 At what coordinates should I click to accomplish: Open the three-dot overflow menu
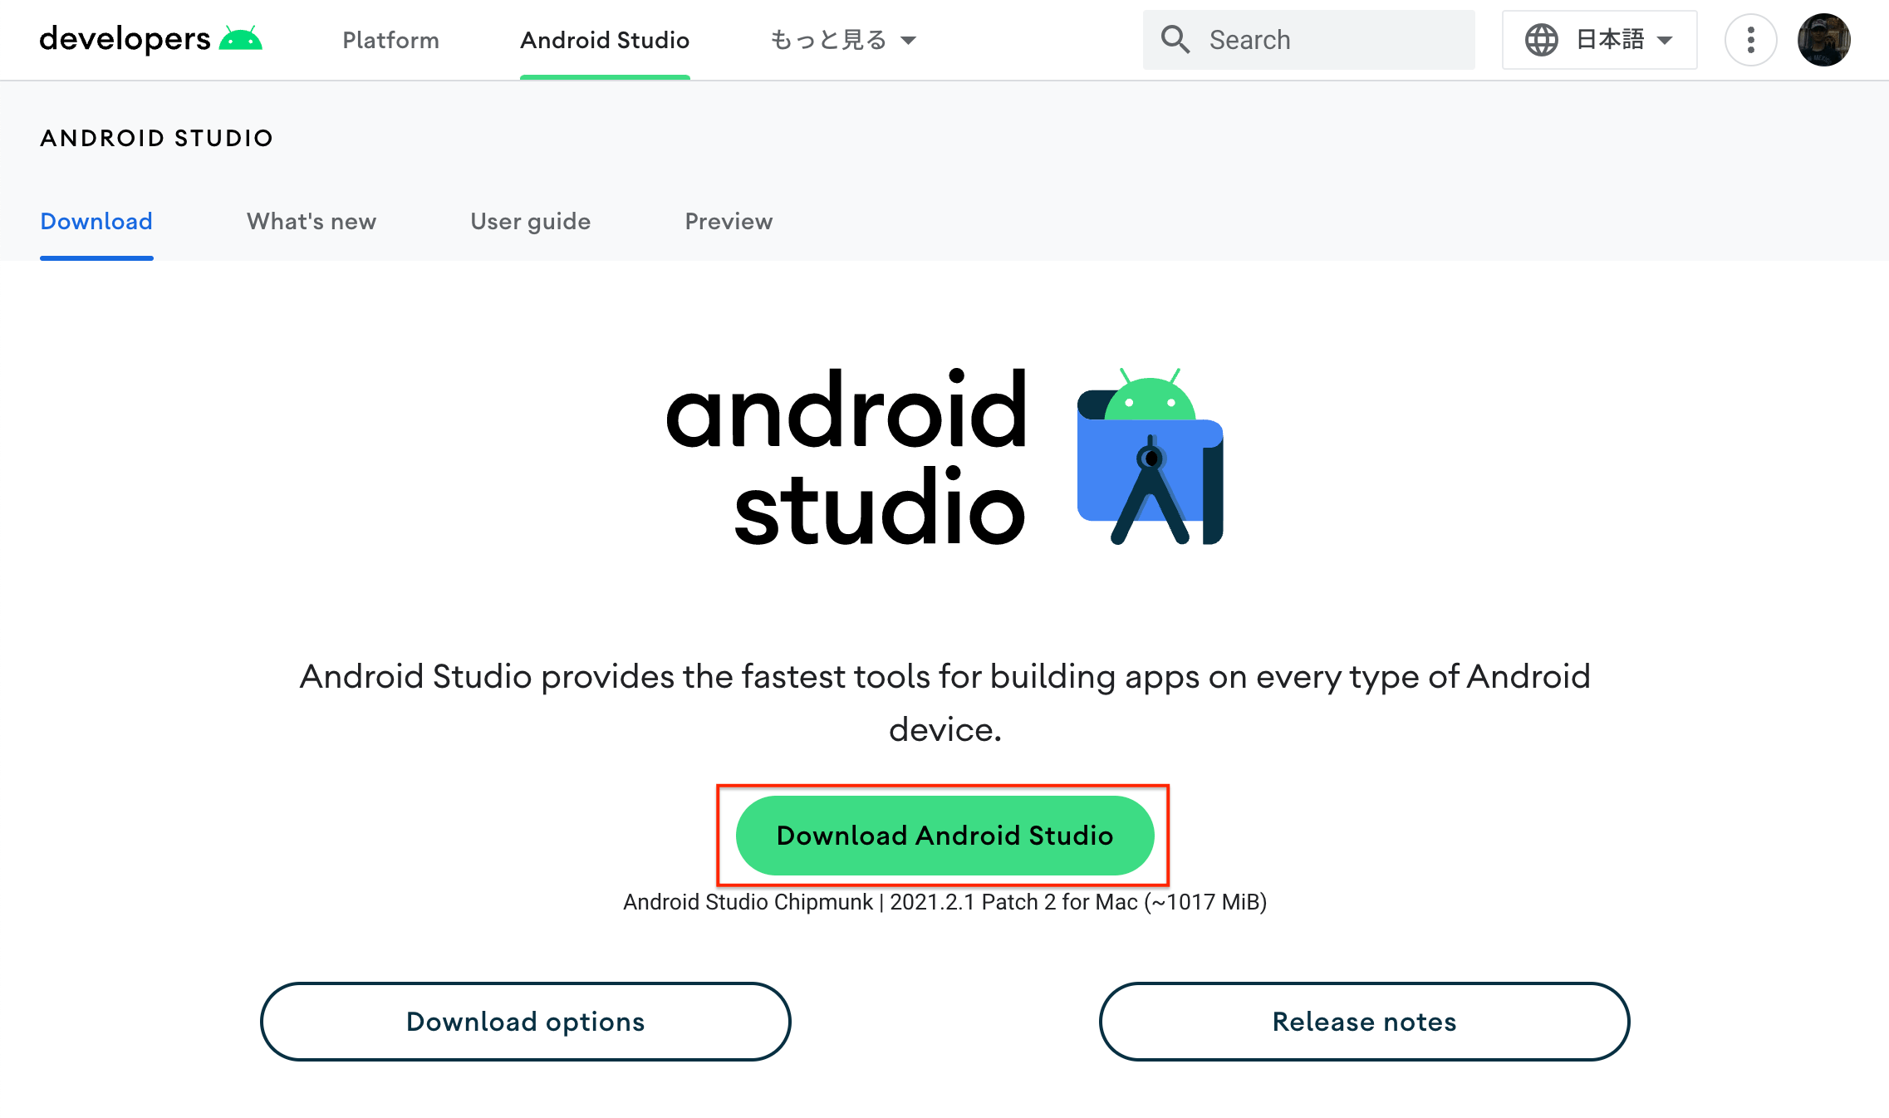(x=1750, y=40)
